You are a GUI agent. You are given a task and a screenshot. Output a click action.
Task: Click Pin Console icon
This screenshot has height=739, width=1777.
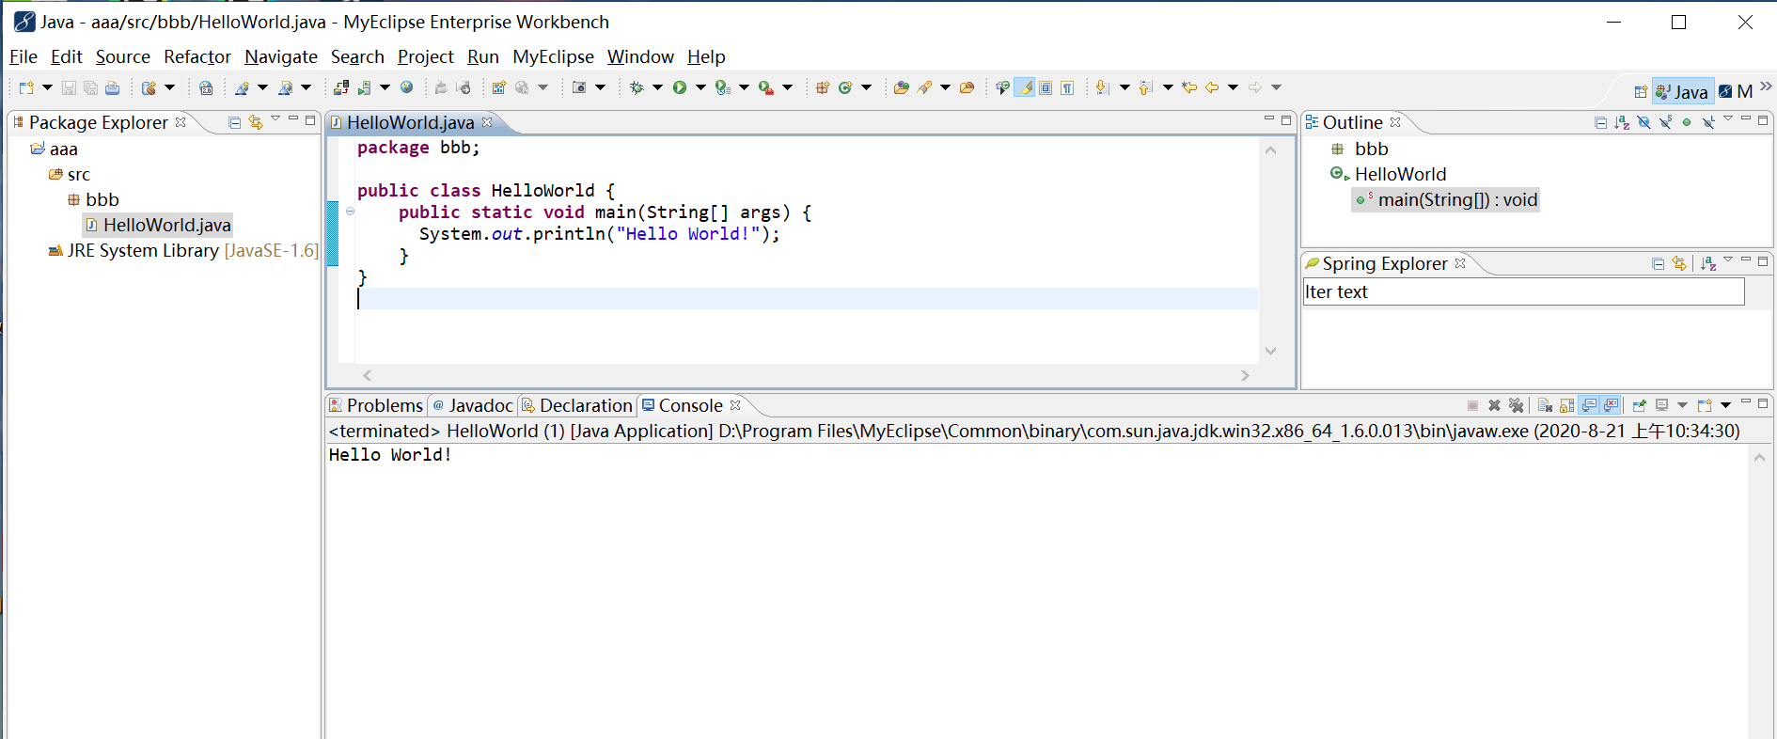coord(1639,405)
